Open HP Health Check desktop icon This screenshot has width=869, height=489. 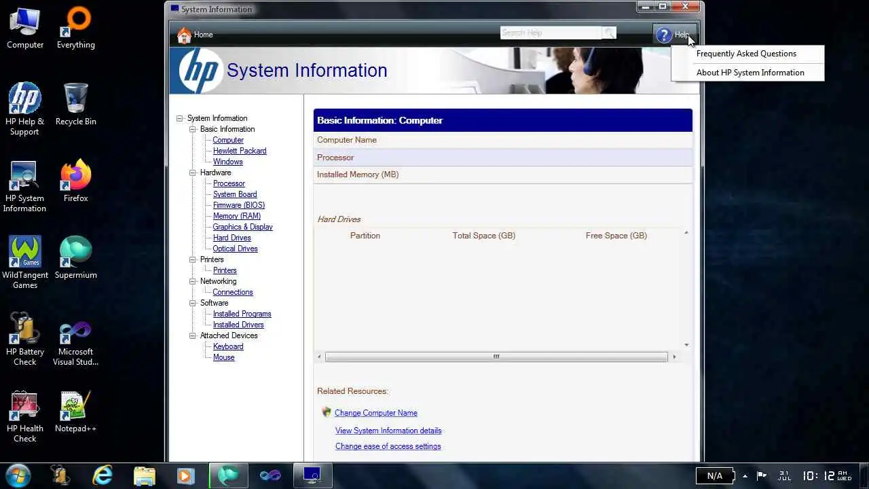pos(25,416)
